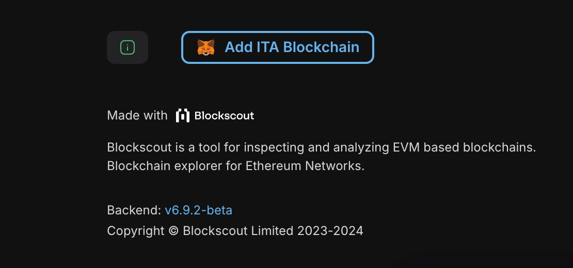Click the Blockscout wordmark text
573x268 pixels.
click(224, 115)
